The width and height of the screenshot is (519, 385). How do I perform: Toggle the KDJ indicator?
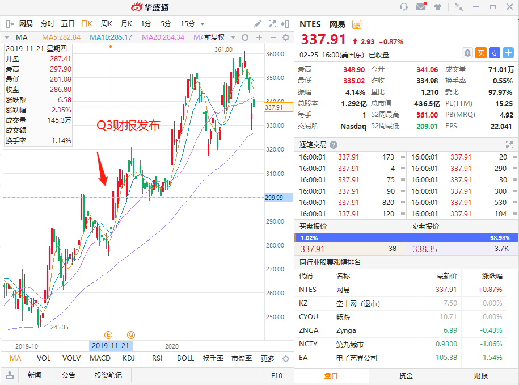(x=129, y=358)
